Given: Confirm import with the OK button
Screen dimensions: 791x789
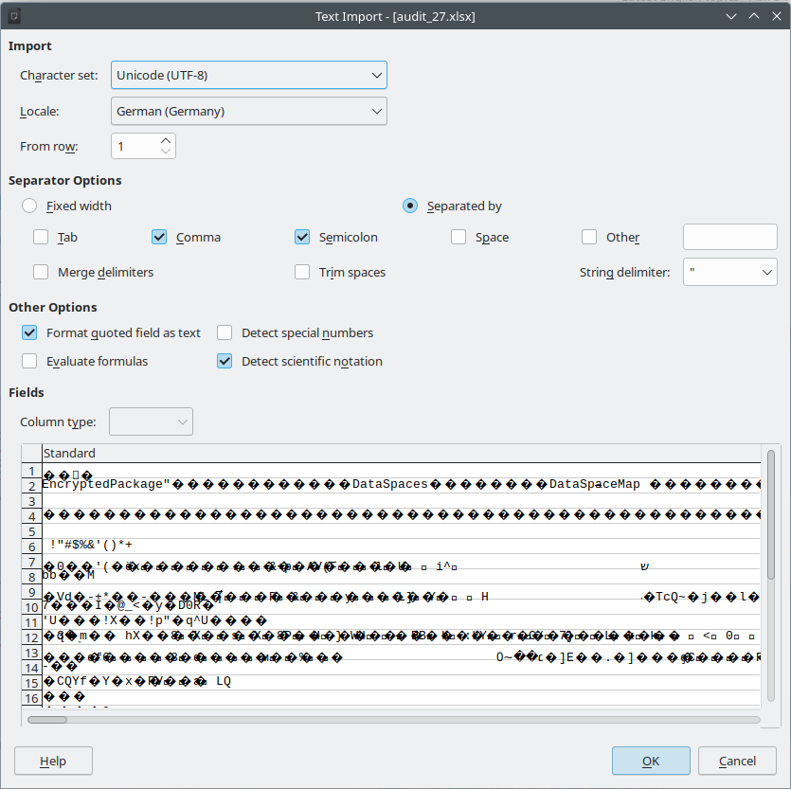Looking at the screenshot, I should pos(651,761).
